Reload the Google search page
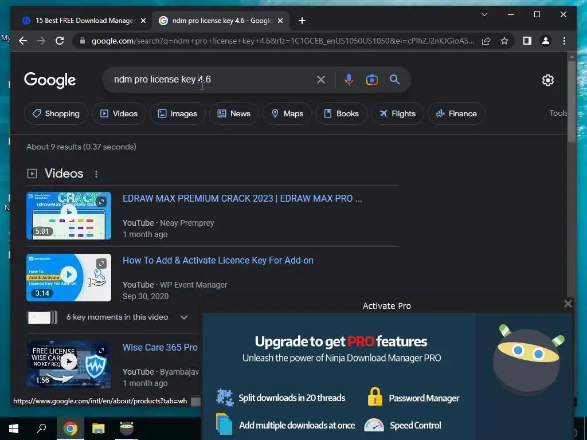This screenshot has width=587, height=440. pos(60,41)
